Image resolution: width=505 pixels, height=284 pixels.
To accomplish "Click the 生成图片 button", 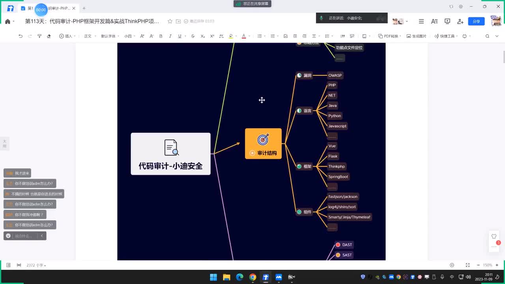I will 417,36.
